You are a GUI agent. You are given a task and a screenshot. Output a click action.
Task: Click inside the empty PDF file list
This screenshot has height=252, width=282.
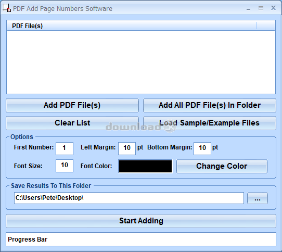141,62
